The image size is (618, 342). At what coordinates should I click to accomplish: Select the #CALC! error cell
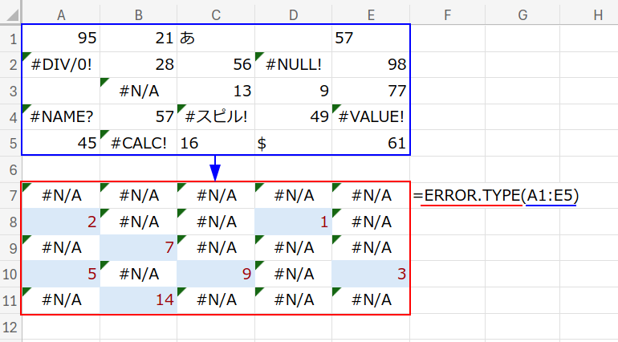139,143
